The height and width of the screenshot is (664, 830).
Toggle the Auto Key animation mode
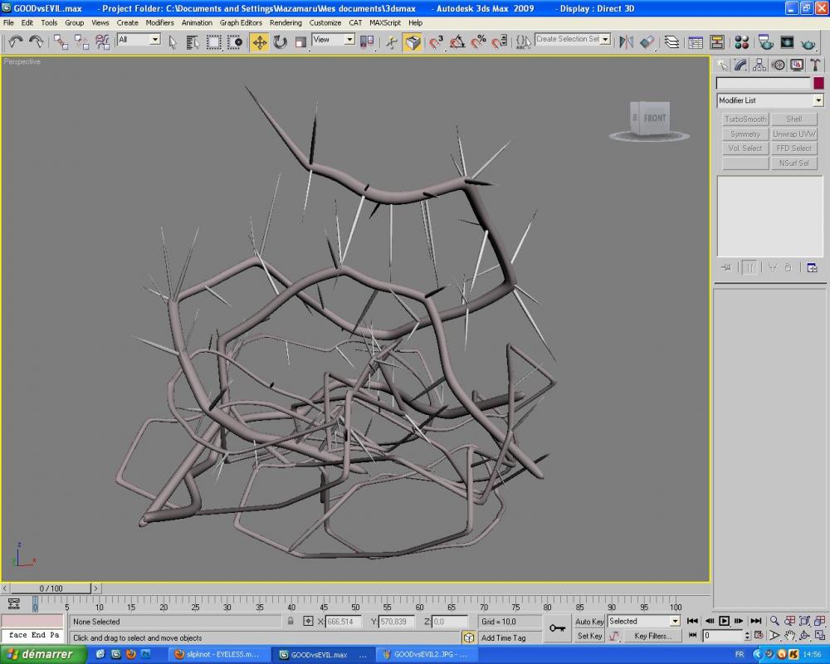[x=589, y=622]
